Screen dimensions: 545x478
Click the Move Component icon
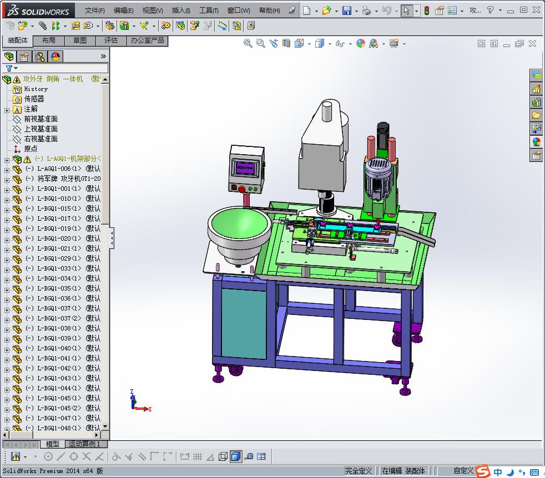[x=89, y=26]
